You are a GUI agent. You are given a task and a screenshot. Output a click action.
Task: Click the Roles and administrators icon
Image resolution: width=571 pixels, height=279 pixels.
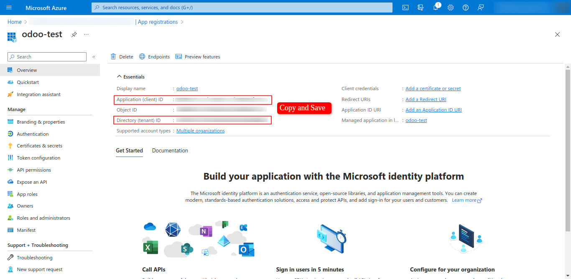tap(10, 218)
